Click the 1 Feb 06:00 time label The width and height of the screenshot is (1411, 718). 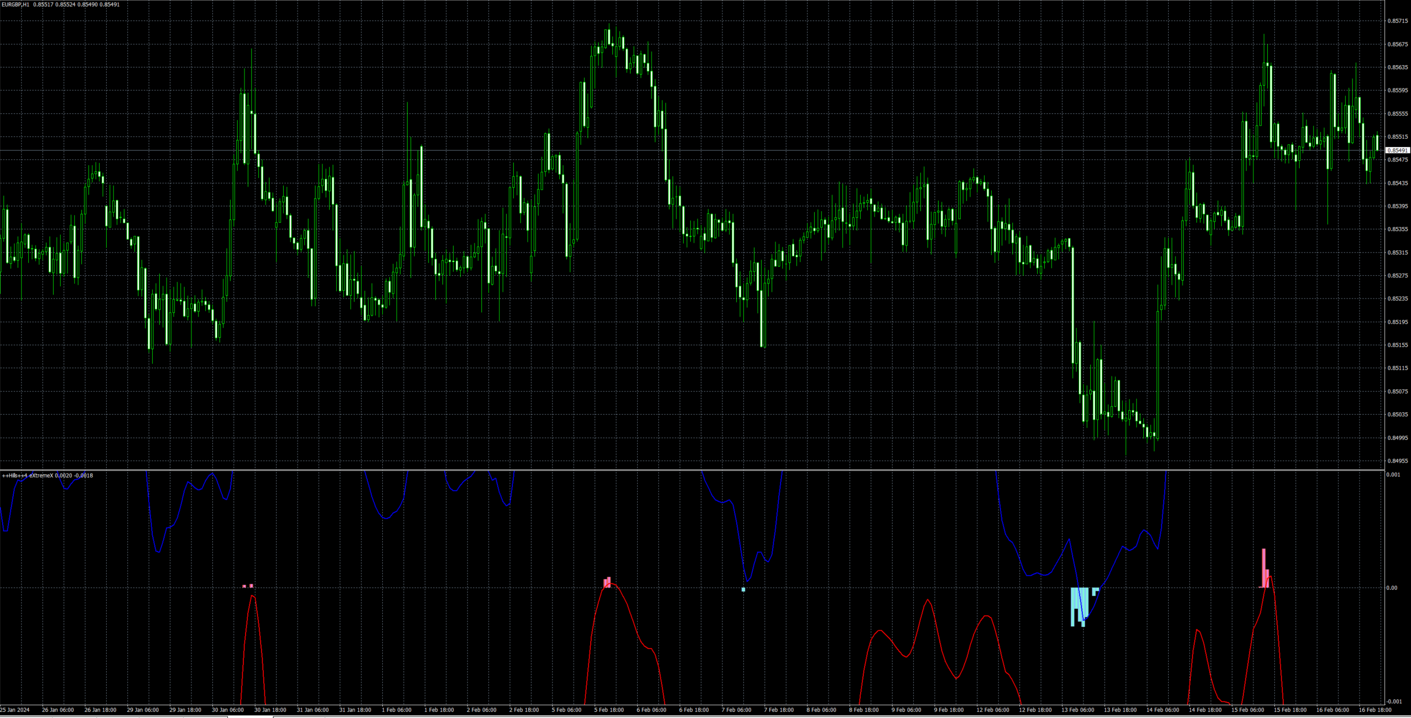pyautogui.click(x=396, y=710)
